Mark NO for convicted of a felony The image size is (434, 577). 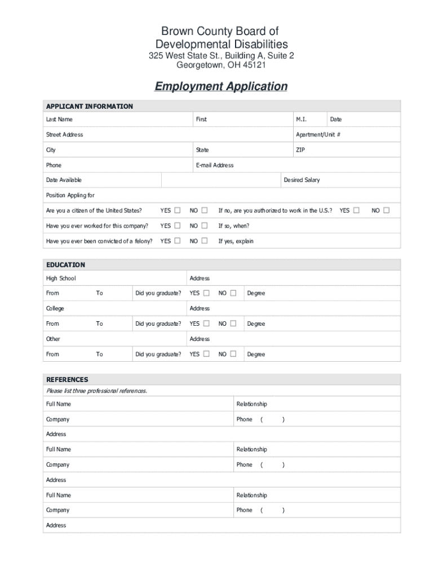pos(205,241)
